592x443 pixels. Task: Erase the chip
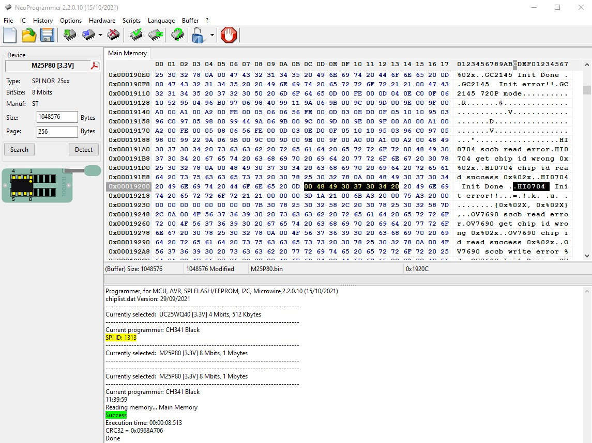[114, 35]
